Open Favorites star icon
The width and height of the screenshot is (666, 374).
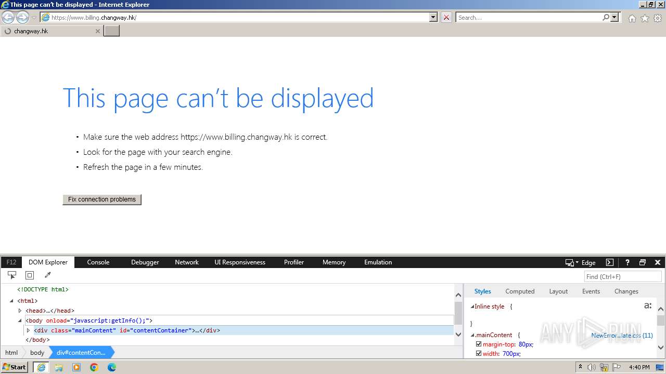pos(645,18)
